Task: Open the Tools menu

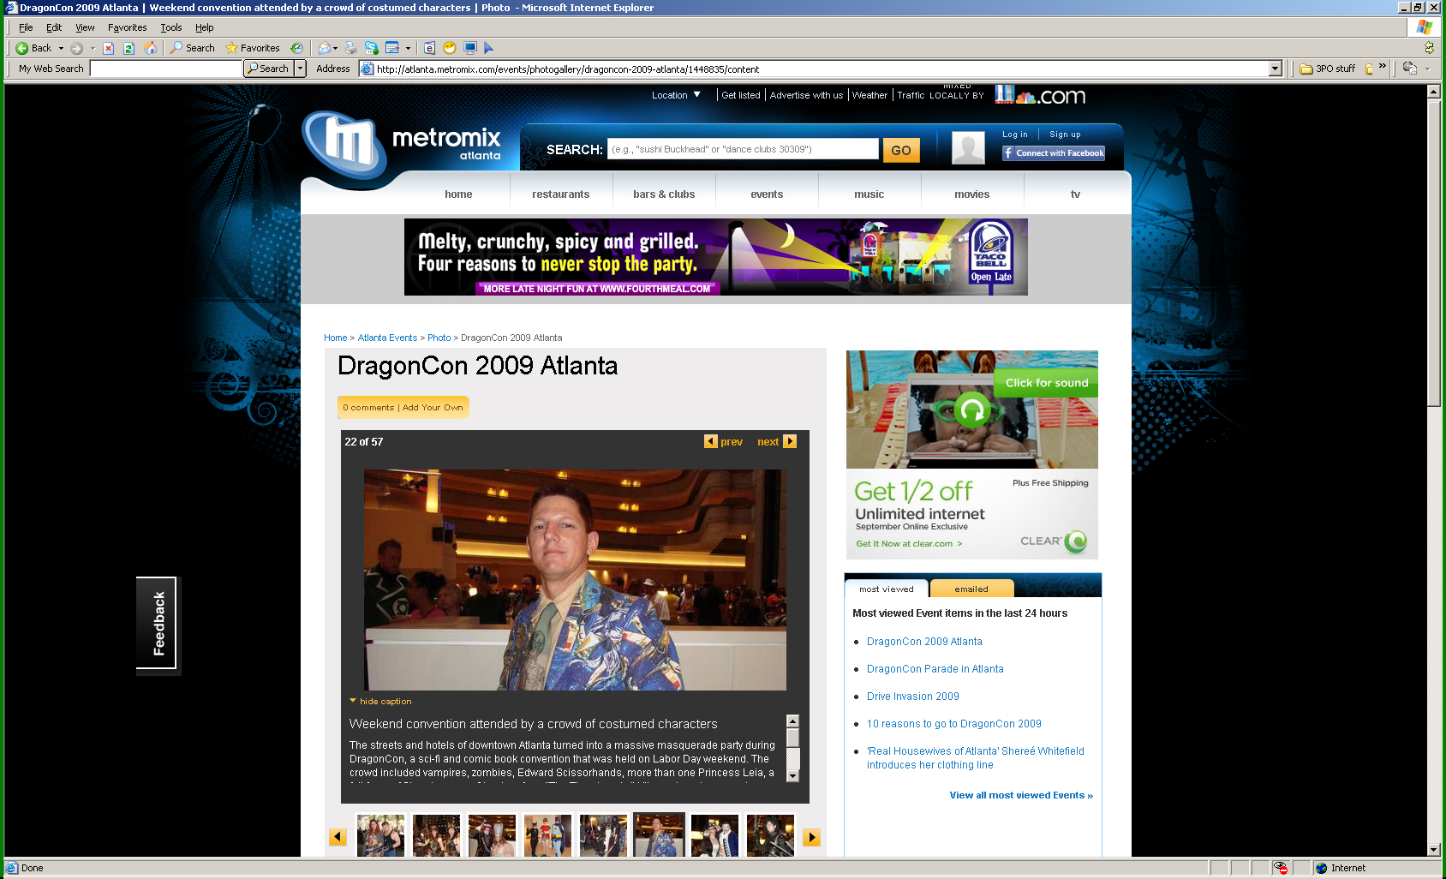Action: 171,27
